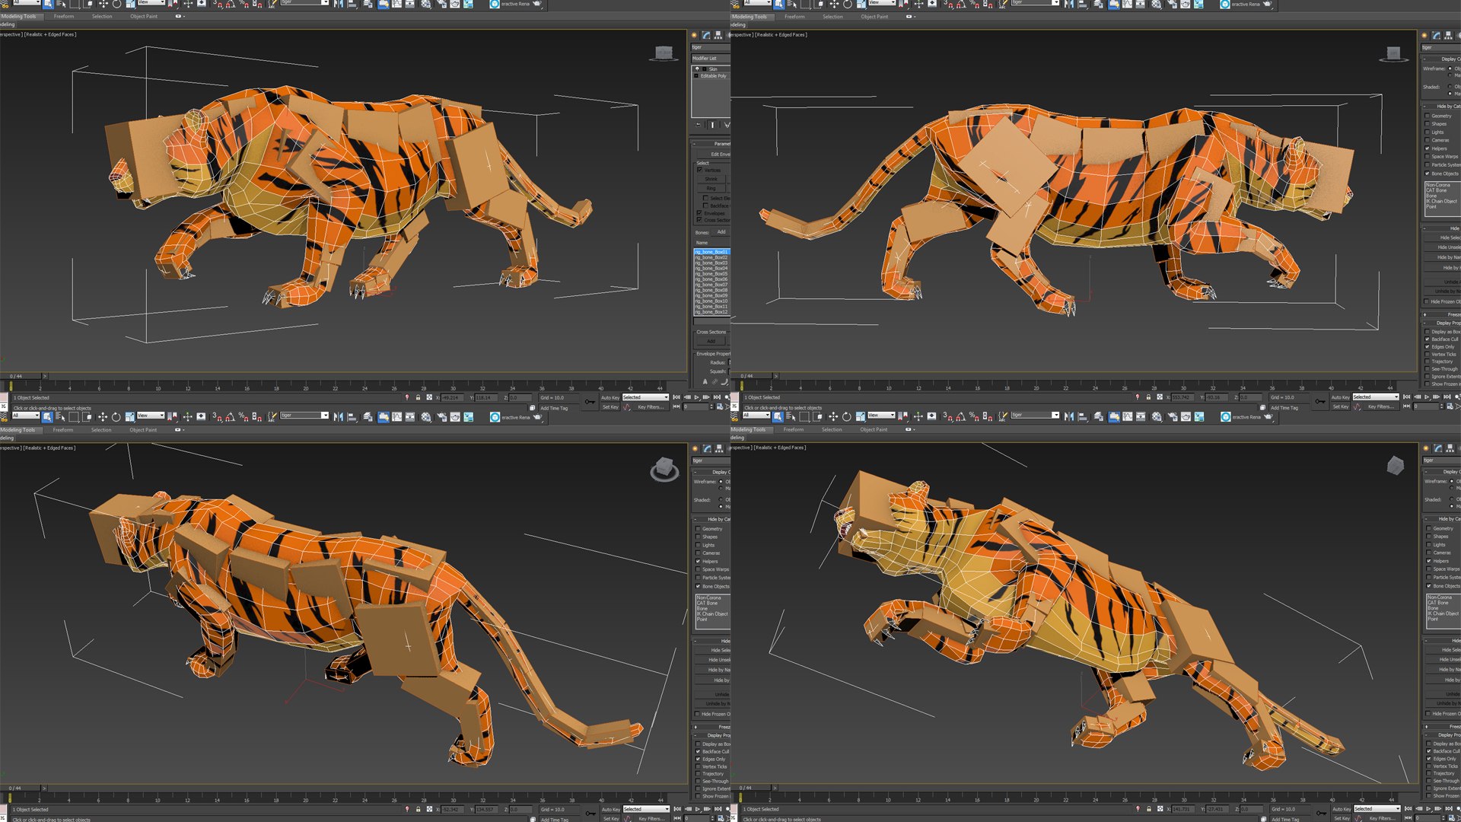Open Object Paint ribbon tab in the top-right window
The height and width of the screenshot is (822, 1461).
tap(874, 17)
